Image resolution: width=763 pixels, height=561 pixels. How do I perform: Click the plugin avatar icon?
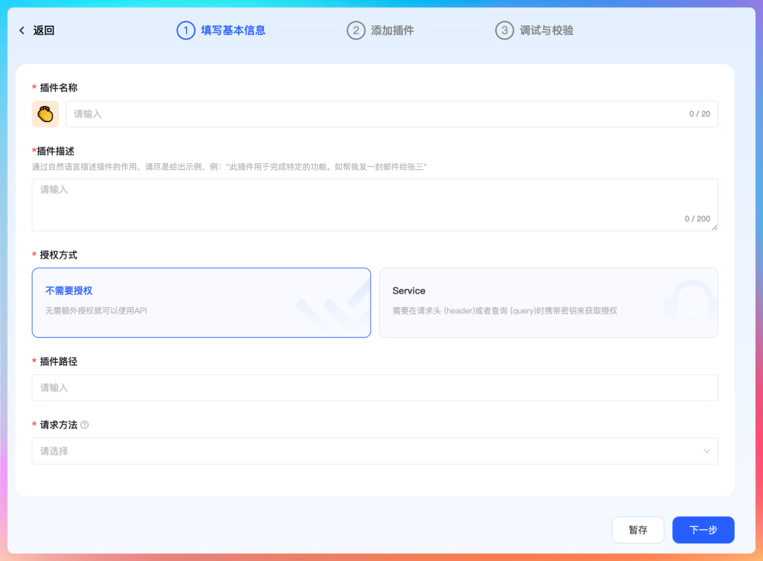(45, 114)
